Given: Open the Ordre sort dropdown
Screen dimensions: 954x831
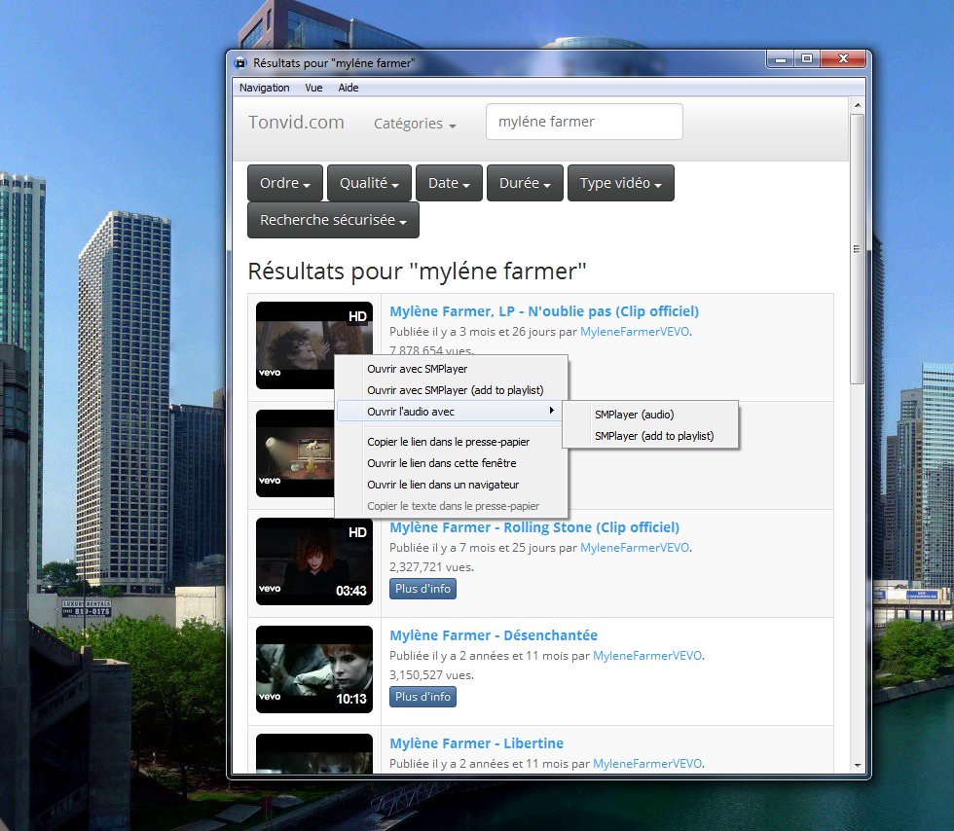Looking at the screenshot, I should point(284,183).
